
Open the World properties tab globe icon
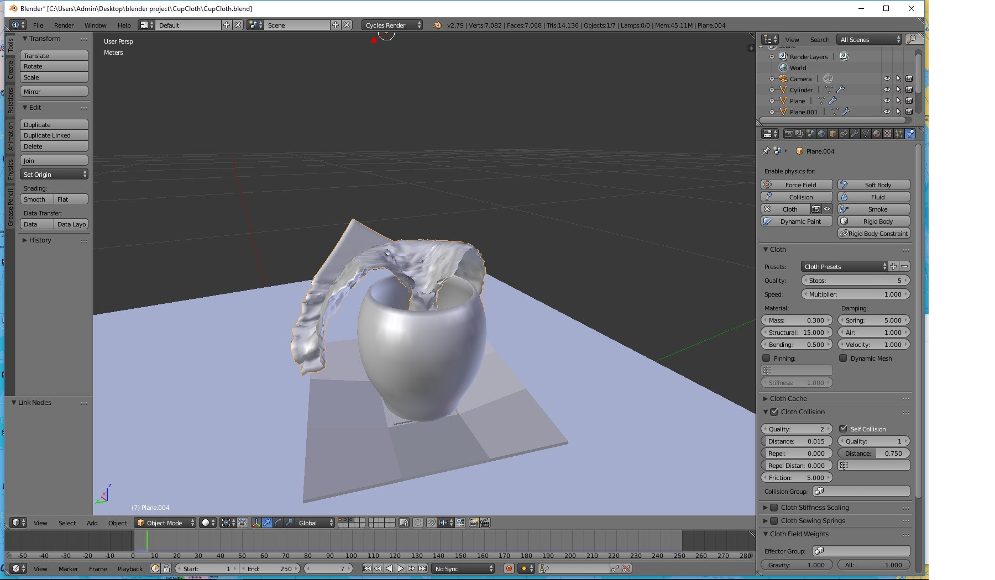821,134
